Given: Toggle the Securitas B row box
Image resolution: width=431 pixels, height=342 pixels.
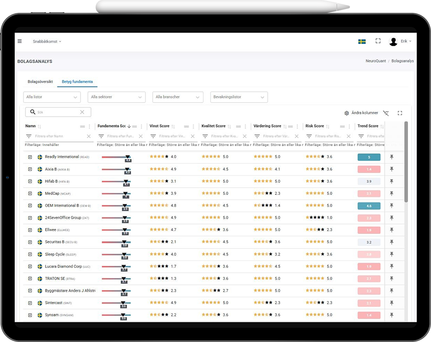Looking at the screenshot, I should (x=30, y=242).
